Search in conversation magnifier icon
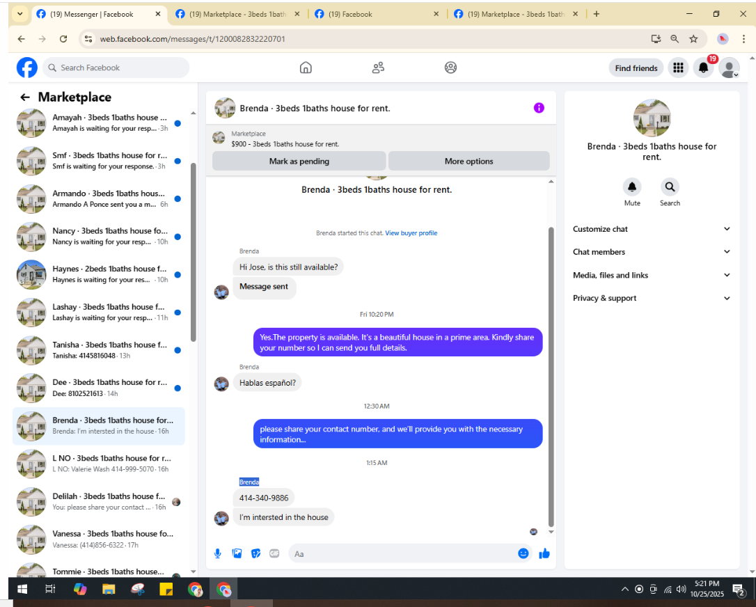Image resolution: width=756 pixels, height=607 pixels. pos(670,187)
